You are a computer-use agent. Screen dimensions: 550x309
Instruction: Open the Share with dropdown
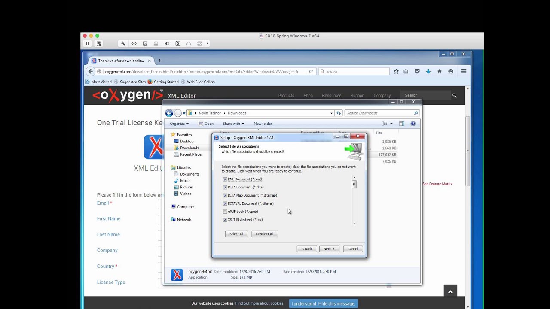pos(233,124)
